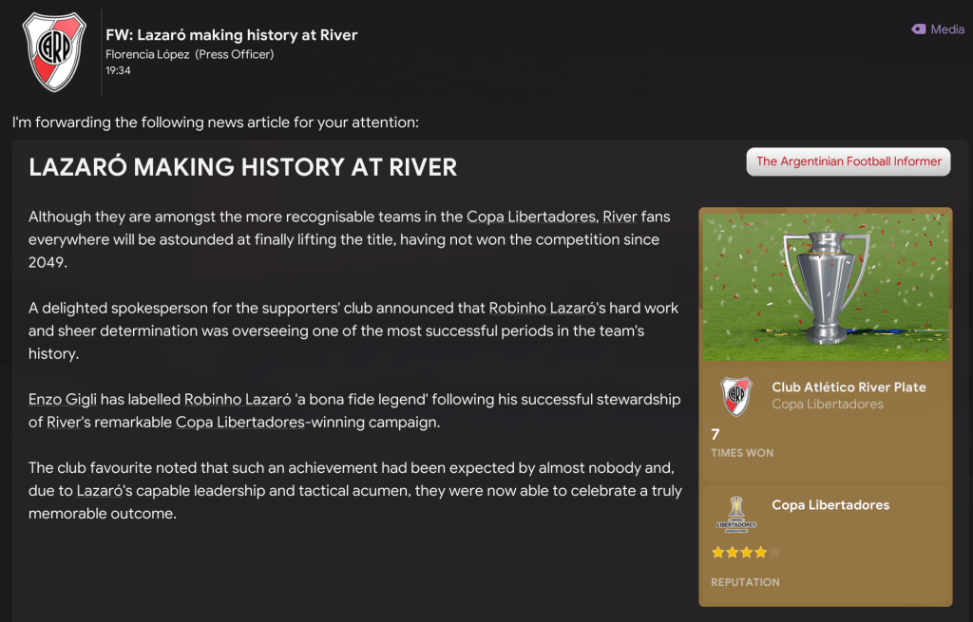Click sender name Florencia López

(148, 54)
